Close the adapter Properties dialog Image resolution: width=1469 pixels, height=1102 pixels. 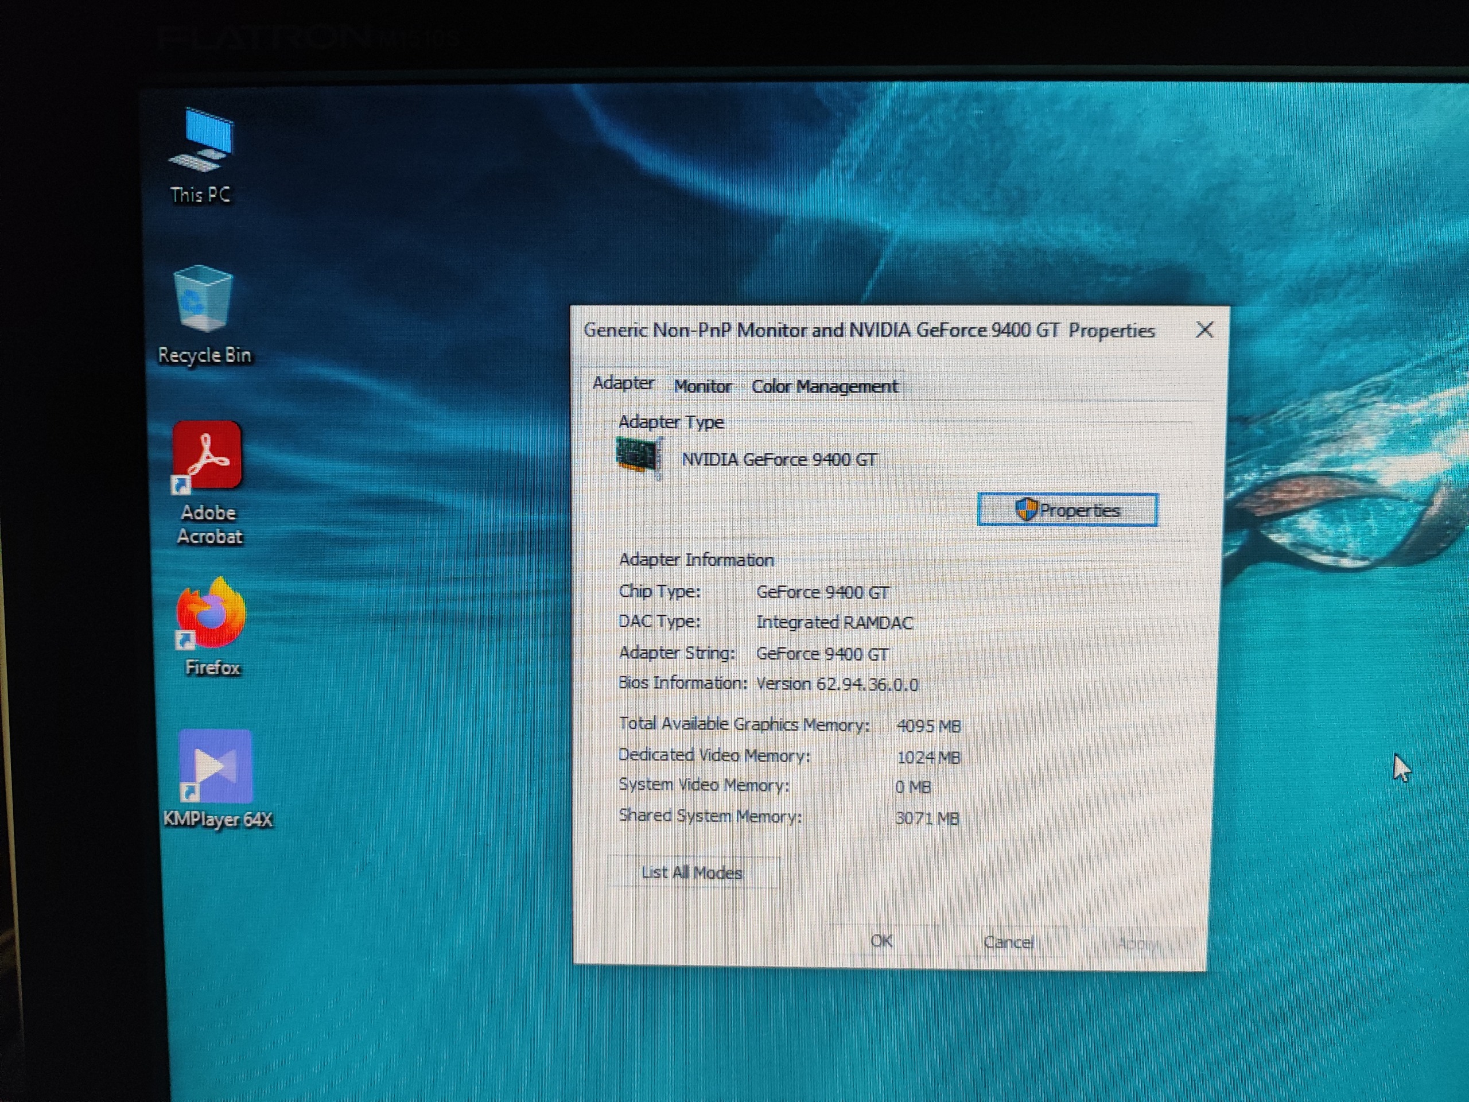point(1204,330)
